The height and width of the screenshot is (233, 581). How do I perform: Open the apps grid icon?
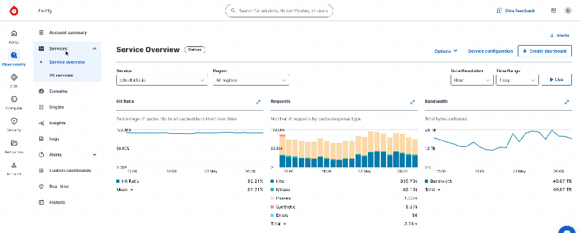[x=554, y=11]
